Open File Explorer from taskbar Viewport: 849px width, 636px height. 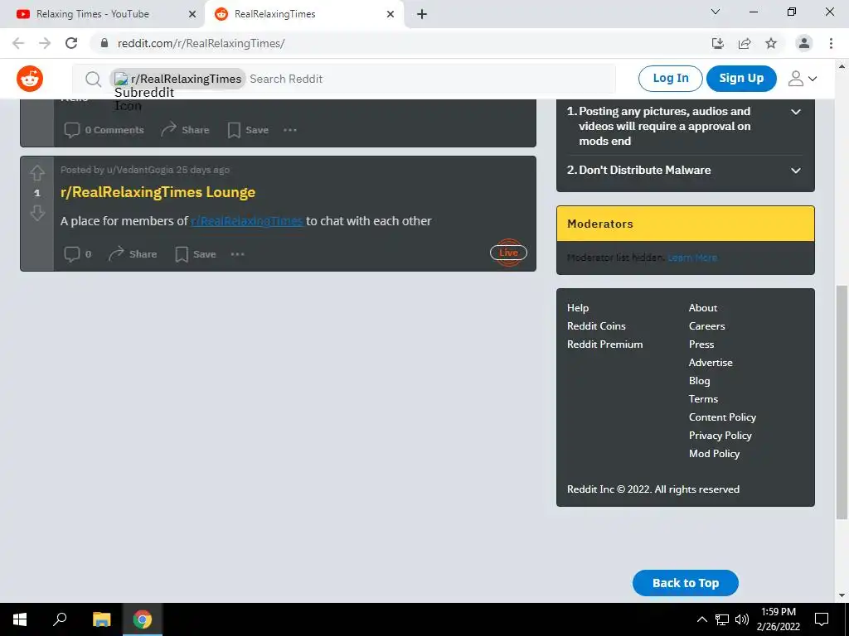click(x=102, y=619)
